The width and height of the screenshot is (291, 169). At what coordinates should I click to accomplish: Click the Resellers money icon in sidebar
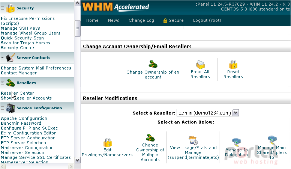[10, 83]
